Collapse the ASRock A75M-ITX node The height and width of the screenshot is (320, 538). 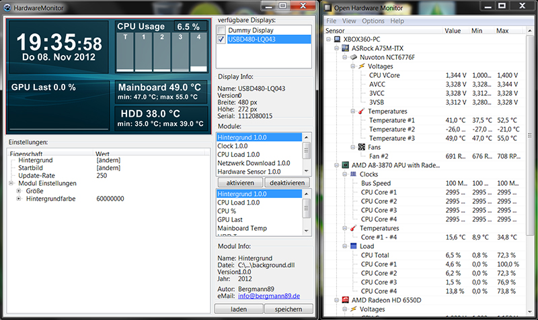click(x=337, y=48)
